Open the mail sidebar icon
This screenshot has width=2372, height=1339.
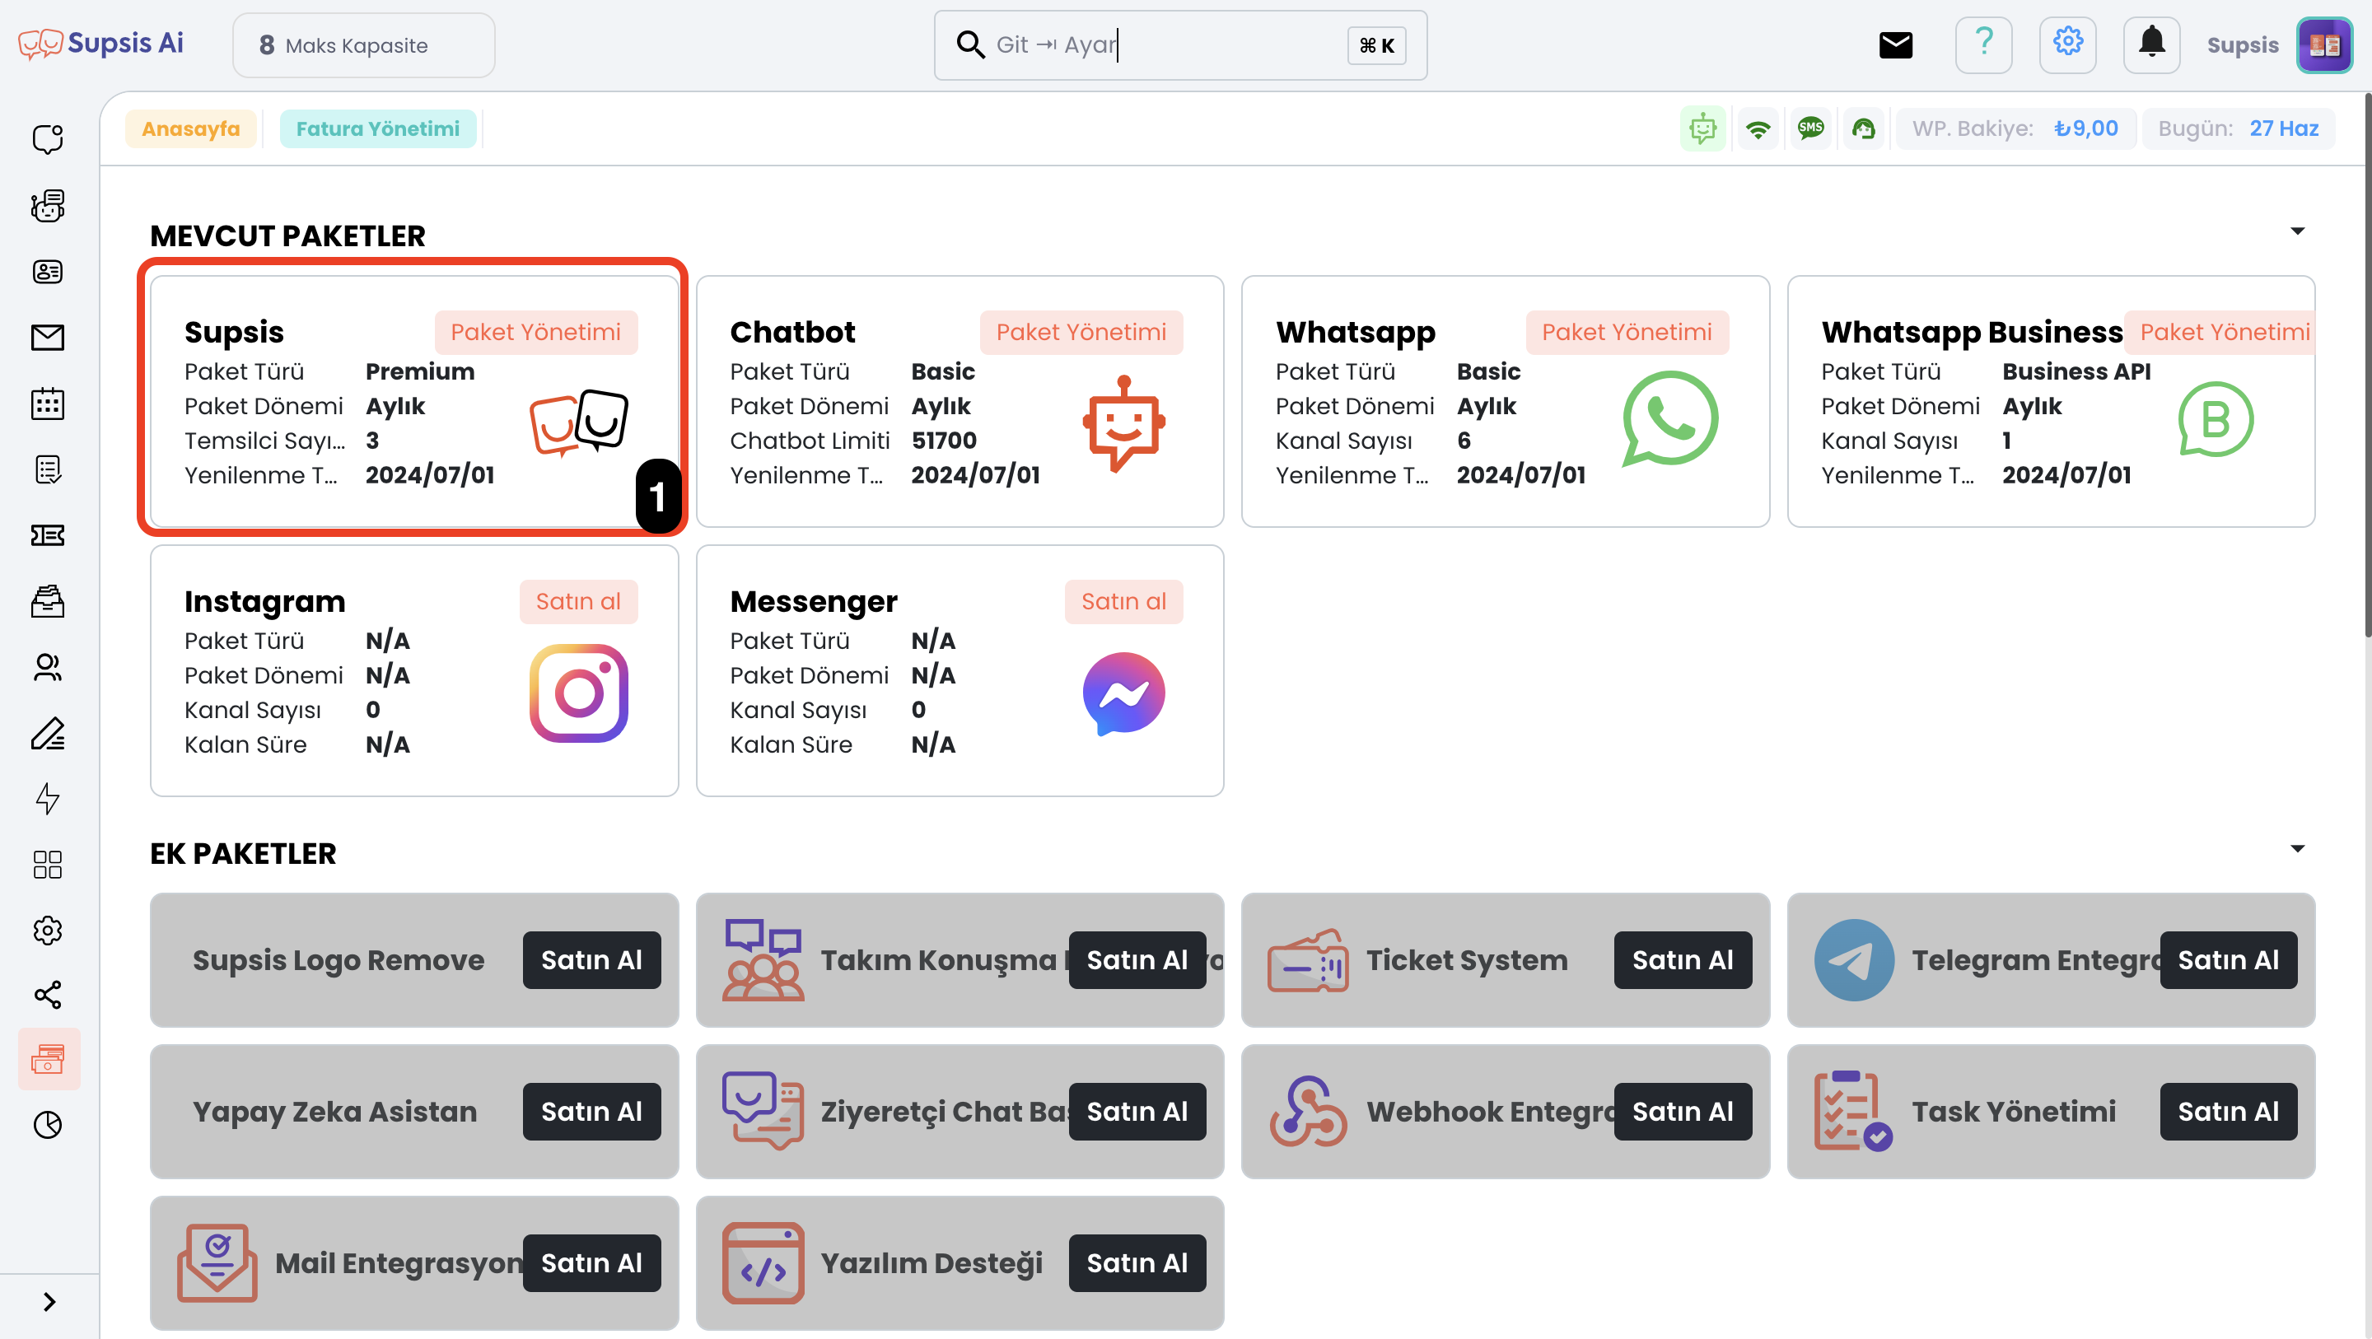48,338
